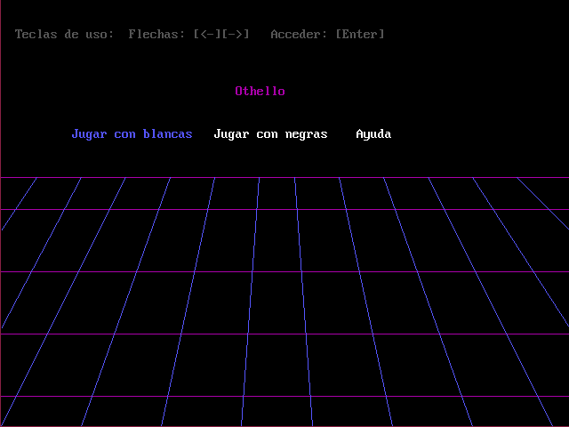Image resolution: width=569 pixels, height=427 pixels.
Task: Click the 'Acceder: [Enter]' hint text
Action: [327, 34]
